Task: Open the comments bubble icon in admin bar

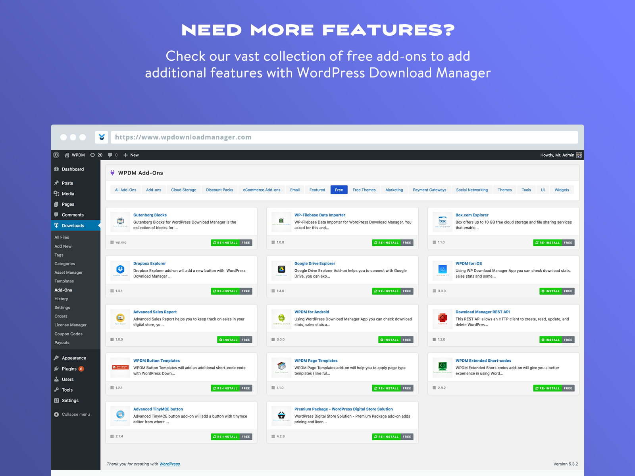Action: point(110,155)
